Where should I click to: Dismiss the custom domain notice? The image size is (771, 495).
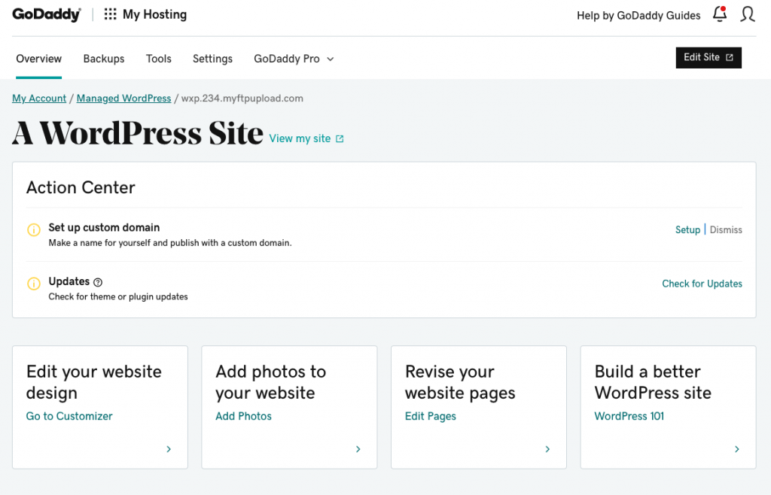coord(726,230)
